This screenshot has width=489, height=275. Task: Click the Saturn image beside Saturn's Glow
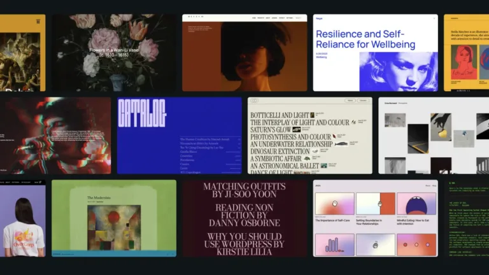297,129
